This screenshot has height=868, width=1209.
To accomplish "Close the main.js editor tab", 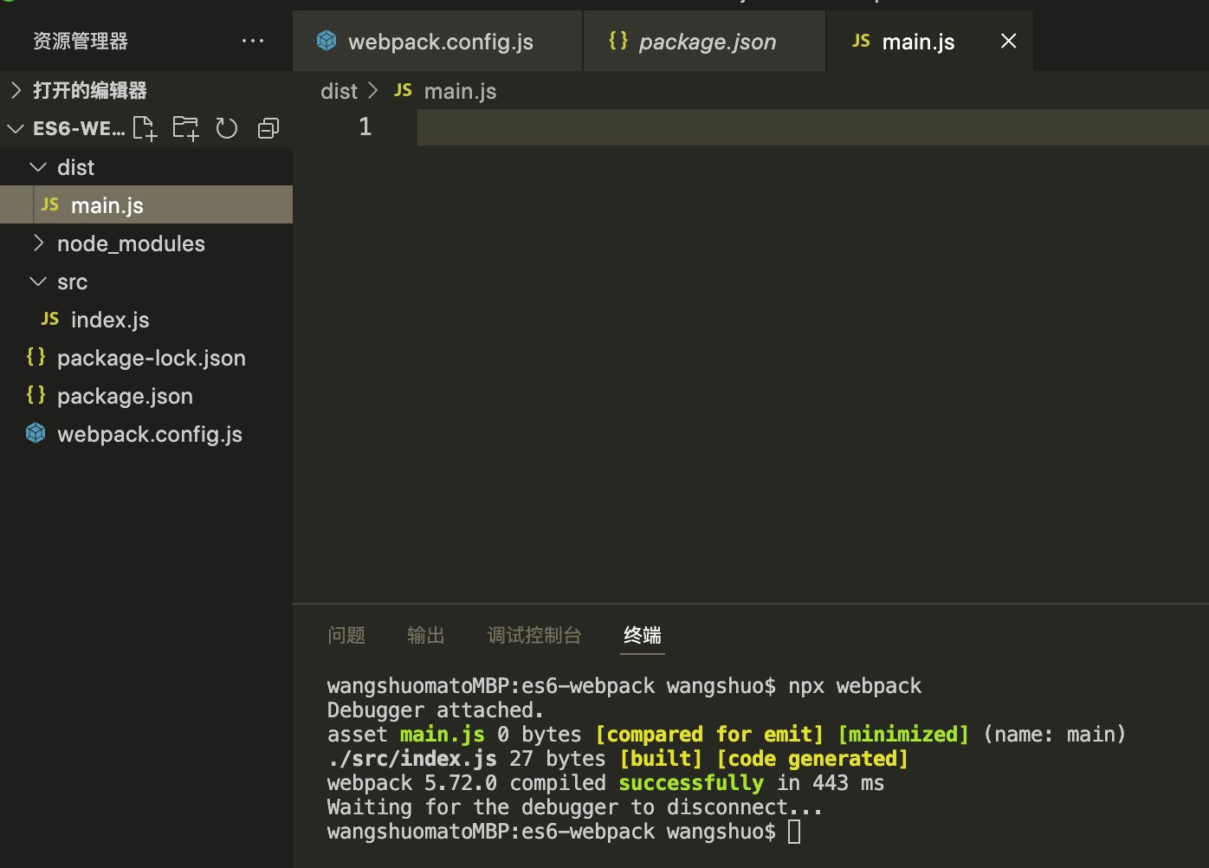I will click(1008, 41).
